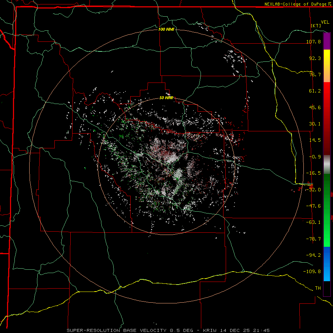Click the red segment of velocity color bar
Viewport: 333px width, 333px height.
tap(327, 118)
